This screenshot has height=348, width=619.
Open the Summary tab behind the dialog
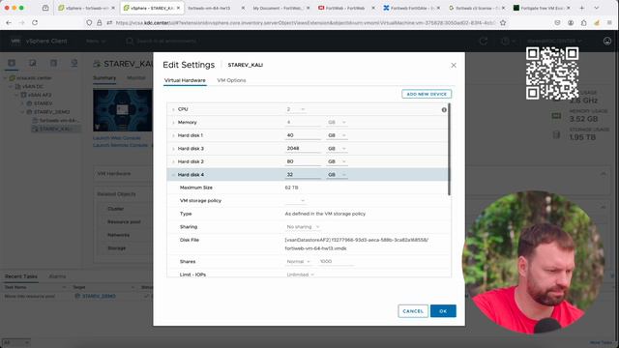104,78
